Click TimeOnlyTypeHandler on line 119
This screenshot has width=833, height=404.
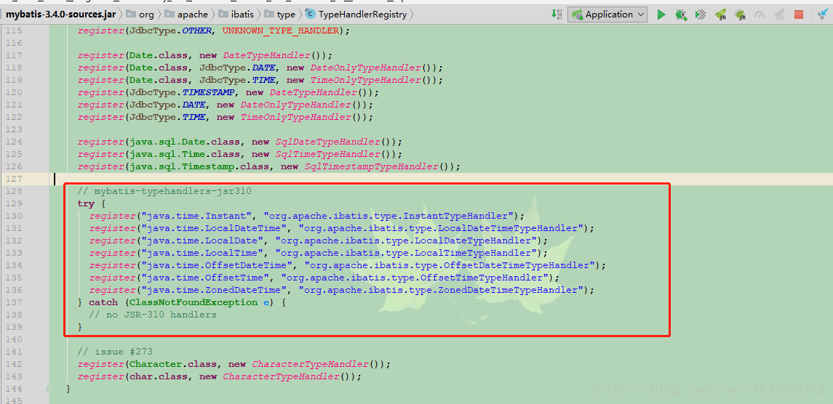365,80
